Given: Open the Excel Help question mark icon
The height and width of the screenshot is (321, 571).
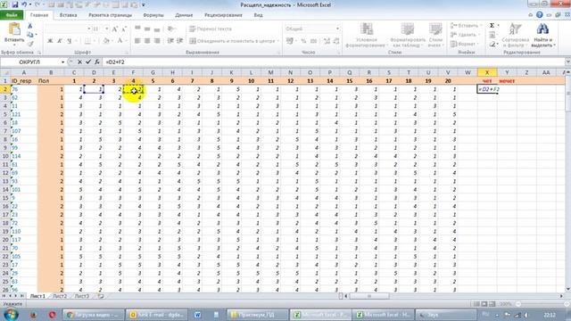Looking at the screenshot, I should (539, 15).
